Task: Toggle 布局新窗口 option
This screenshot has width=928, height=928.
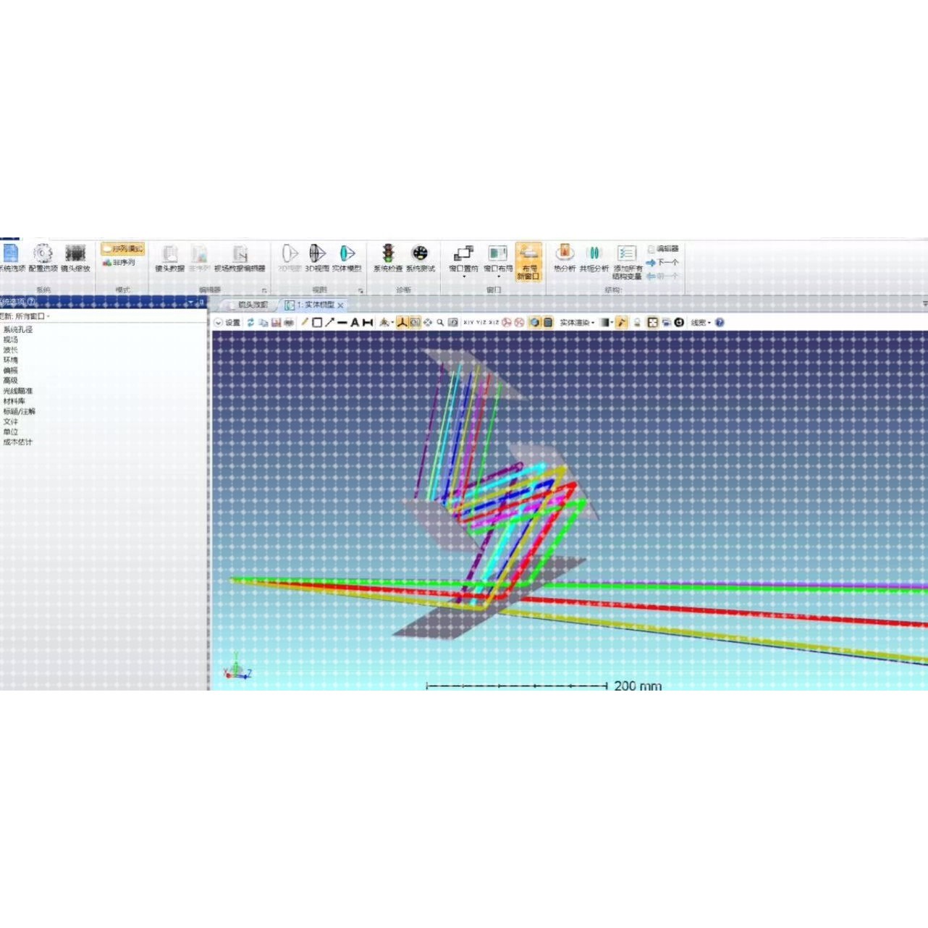Action: pos(528,261)
